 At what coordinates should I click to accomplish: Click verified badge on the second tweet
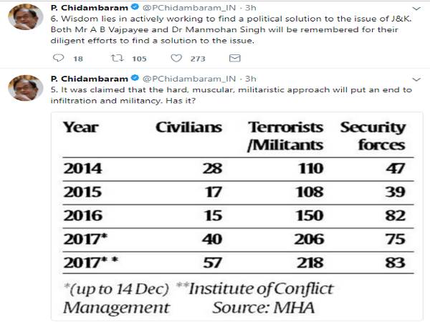click(134, 77)
